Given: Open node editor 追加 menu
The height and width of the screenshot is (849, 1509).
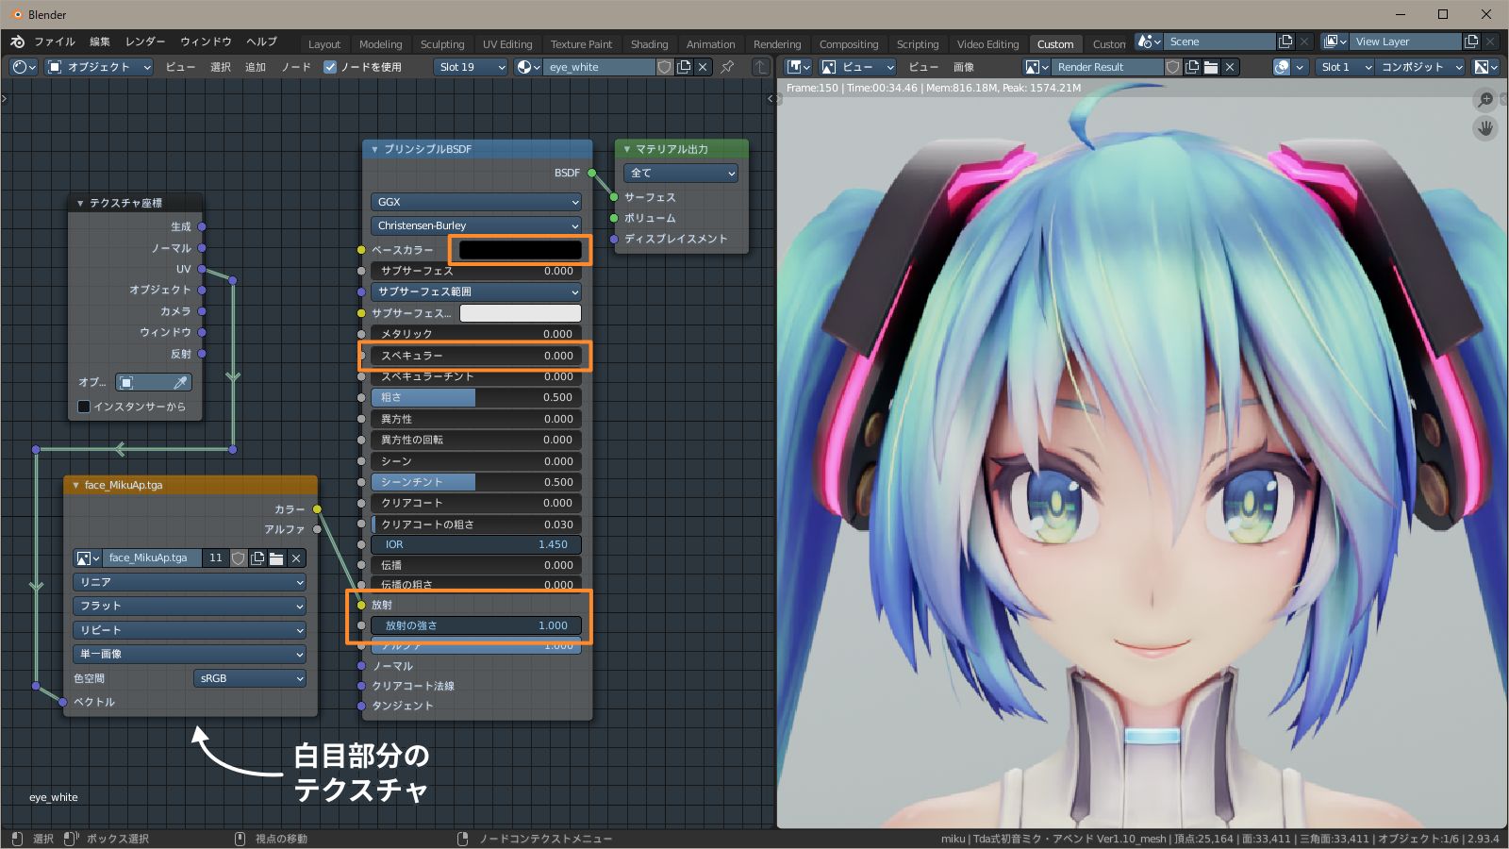Looking at the screenshot, I should pyautogui.click(x=256, y=67).
